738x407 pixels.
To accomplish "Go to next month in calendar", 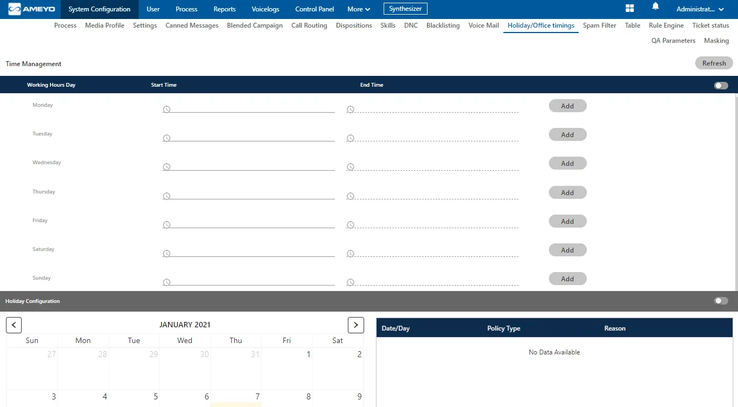I will click(355, 325).
